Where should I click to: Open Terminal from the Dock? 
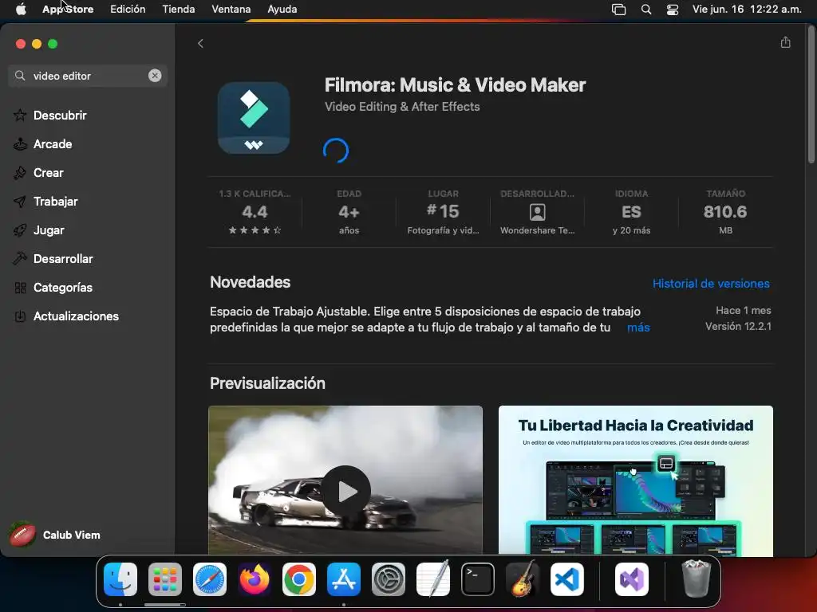pyautogui.click(x=478, y=579)
